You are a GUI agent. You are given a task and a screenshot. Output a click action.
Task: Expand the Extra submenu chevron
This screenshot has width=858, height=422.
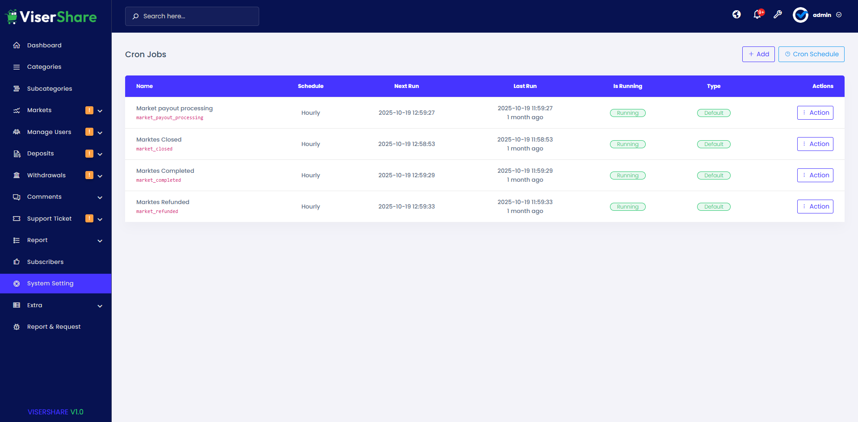100,306
